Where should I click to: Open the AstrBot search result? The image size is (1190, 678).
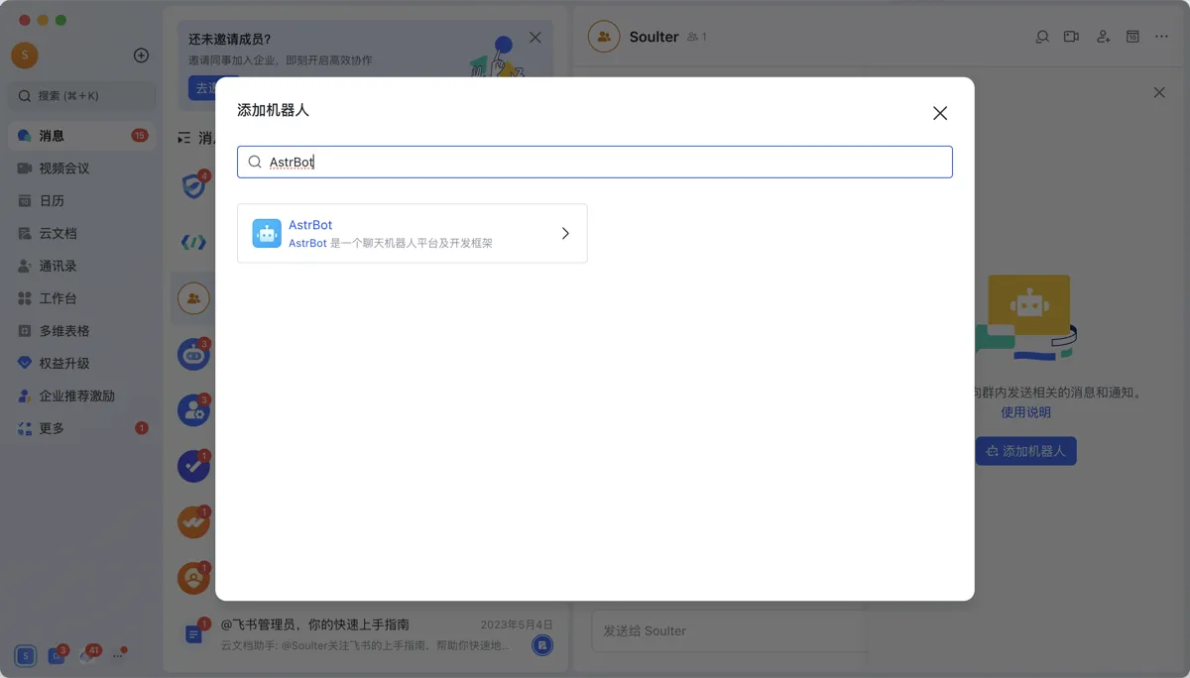pos(412,233)
